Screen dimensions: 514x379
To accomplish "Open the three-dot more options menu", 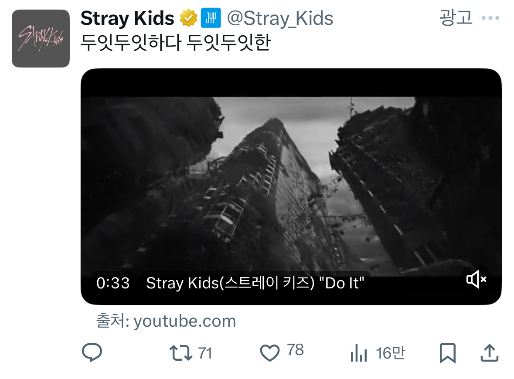I will click(x=490, y=18).
